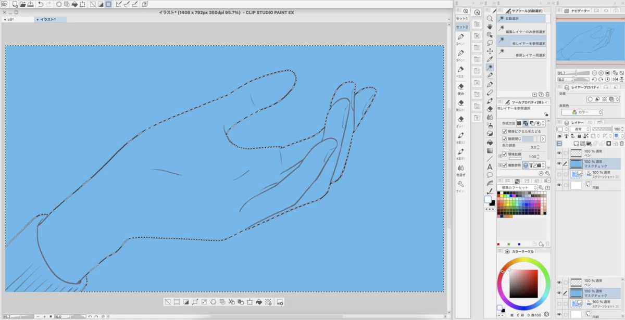Switch to the セット1 tab
This screenshot has width=625, height=320.
pyautogui.click(x=462, y=18)
